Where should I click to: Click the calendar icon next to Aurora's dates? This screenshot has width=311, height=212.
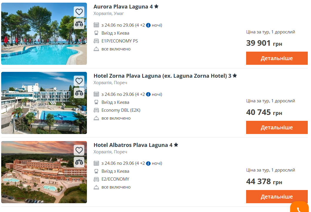pyautogui.click(x=96, y=25)
